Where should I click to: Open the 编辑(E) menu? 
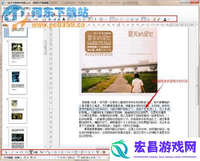coord(17,8)
